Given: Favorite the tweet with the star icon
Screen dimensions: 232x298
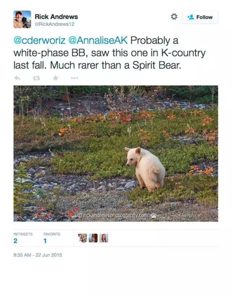Looking at the screenshot, I should click(x=55, y=78).
